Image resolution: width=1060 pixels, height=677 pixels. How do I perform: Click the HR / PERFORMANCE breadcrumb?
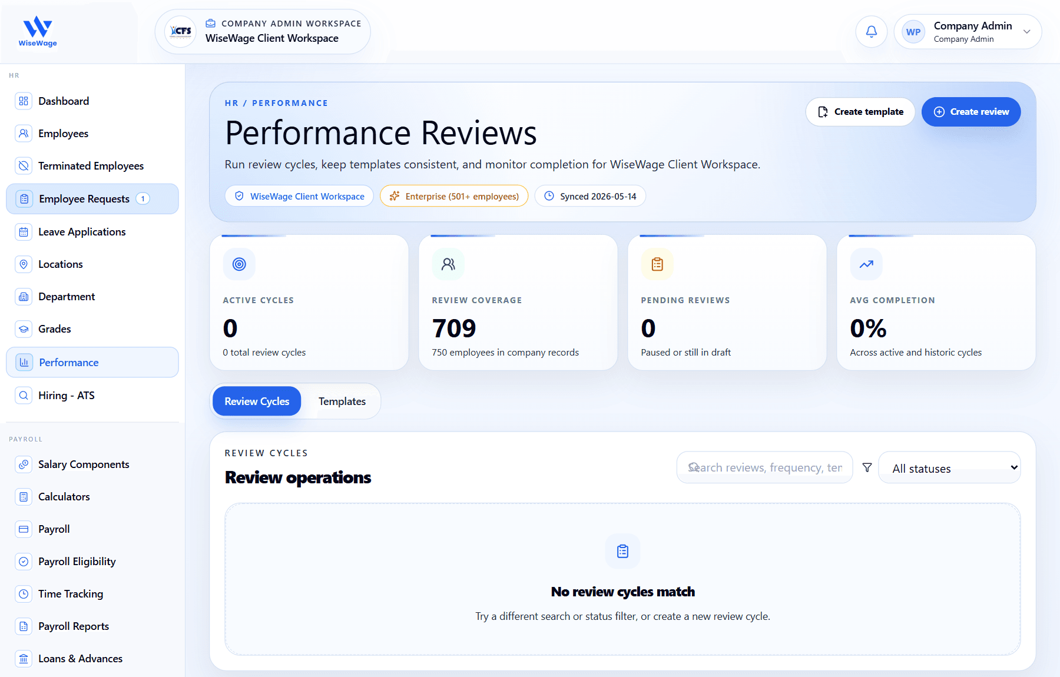point(276,103)
